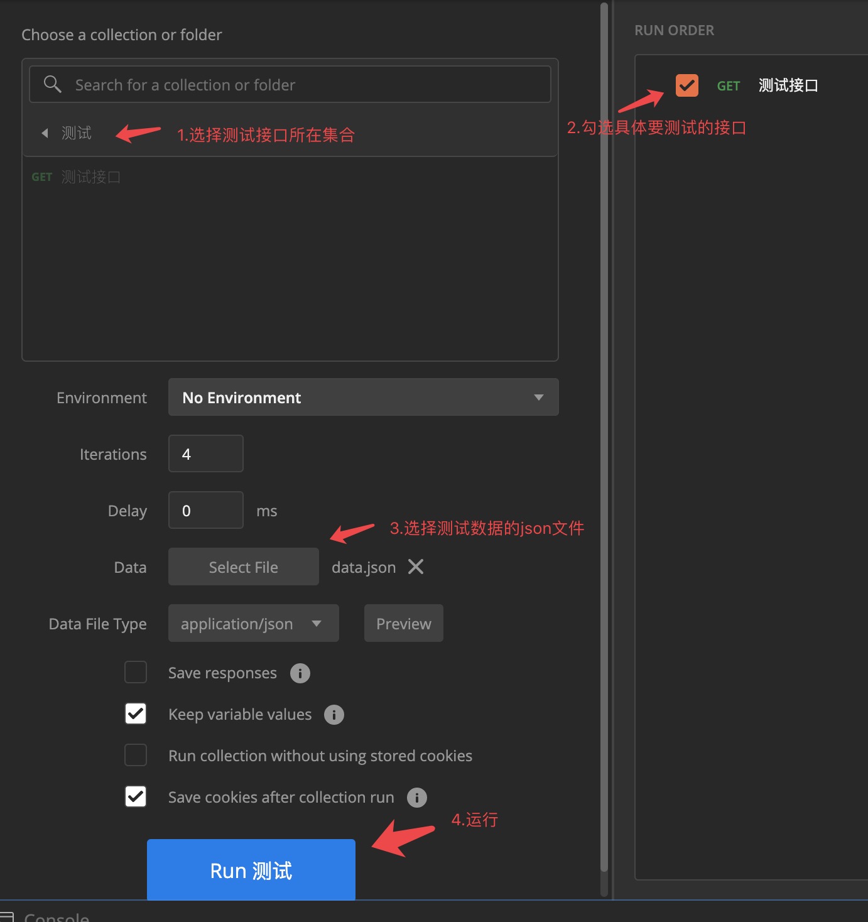Enable Run collection without using stored cookies

(x=136, y=755)
